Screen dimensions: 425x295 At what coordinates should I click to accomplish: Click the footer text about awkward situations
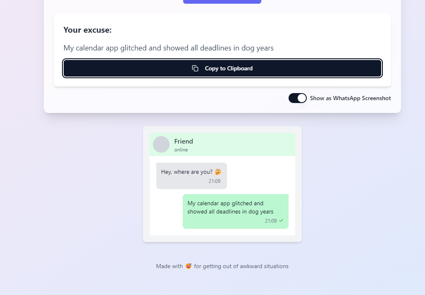point(222,266)
